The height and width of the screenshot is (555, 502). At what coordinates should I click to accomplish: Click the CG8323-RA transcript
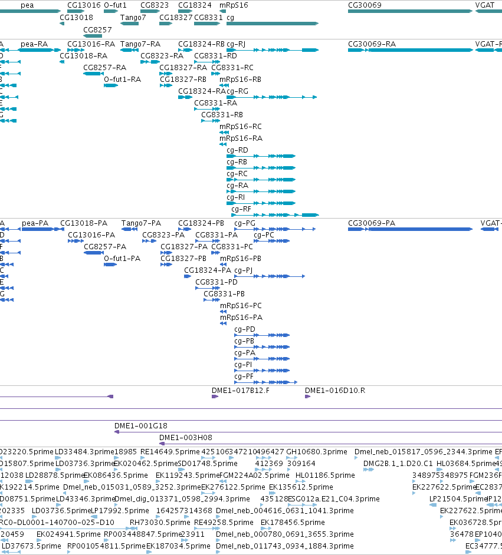[150, 62]
